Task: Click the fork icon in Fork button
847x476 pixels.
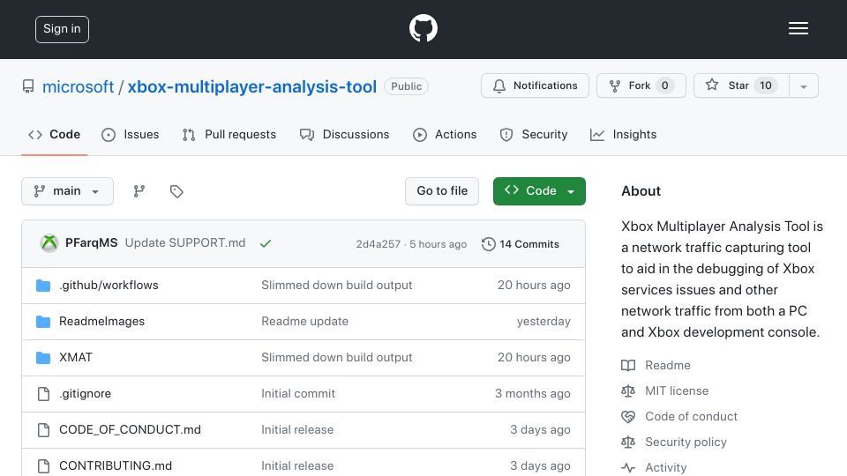Action: coord(615,86)
